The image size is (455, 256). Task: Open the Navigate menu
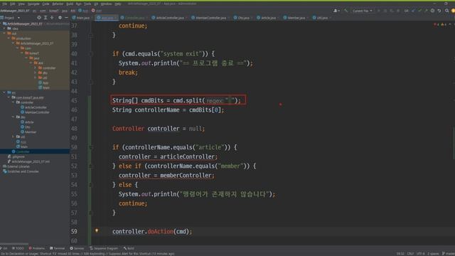point(33,4)
